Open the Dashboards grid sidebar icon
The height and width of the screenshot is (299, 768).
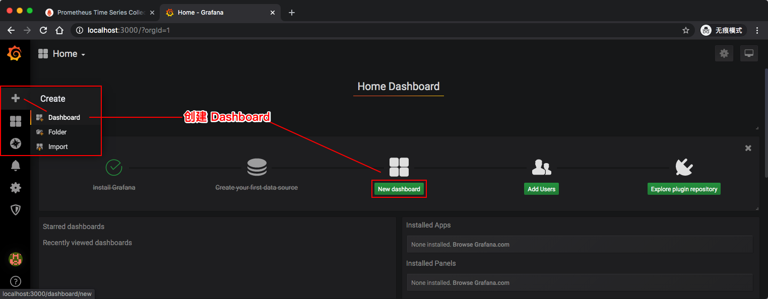pyautogui.click(x=16, y=121)
